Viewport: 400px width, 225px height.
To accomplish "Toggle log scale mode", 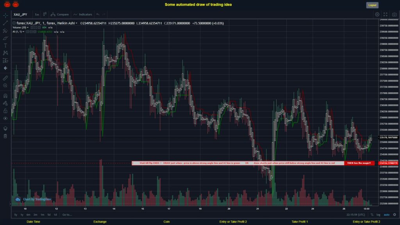I will (x=378, y=215).
